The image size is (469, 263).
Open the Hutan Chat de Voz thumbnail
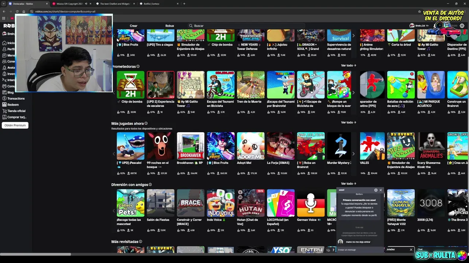pyautogui.click(x=251, y=203)
